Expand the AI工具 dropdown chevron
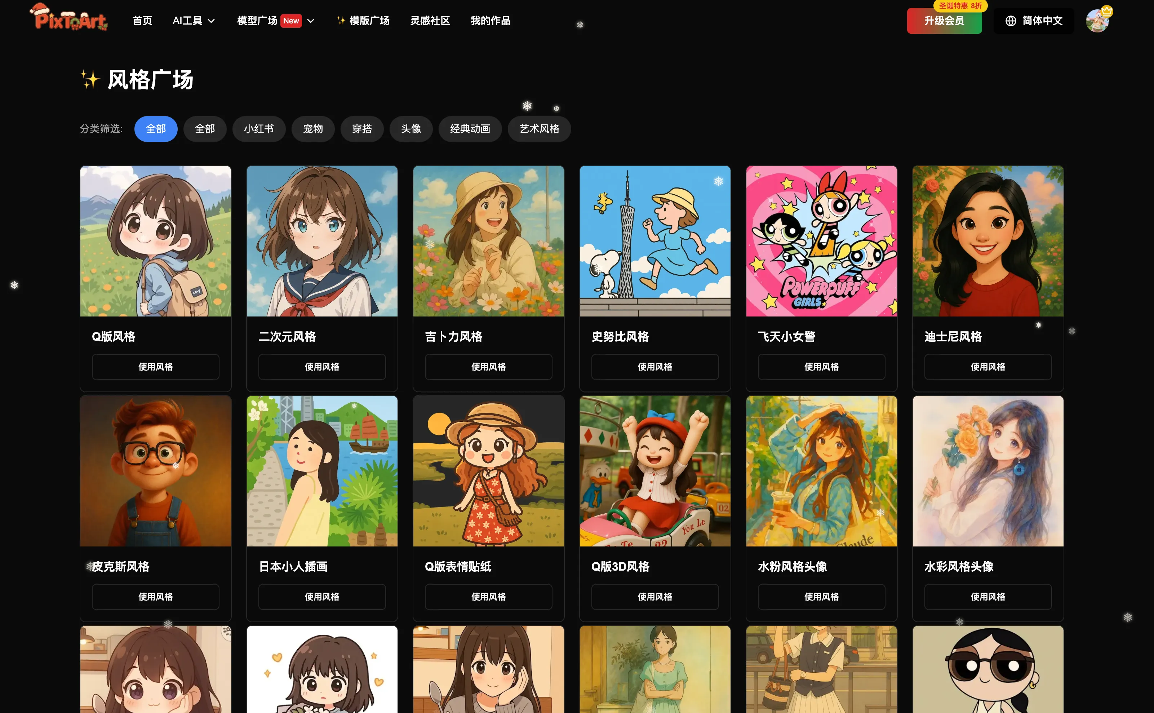The width and height of the screenshot is (1154, 713). pyautogui.click(x=212, y=21)
